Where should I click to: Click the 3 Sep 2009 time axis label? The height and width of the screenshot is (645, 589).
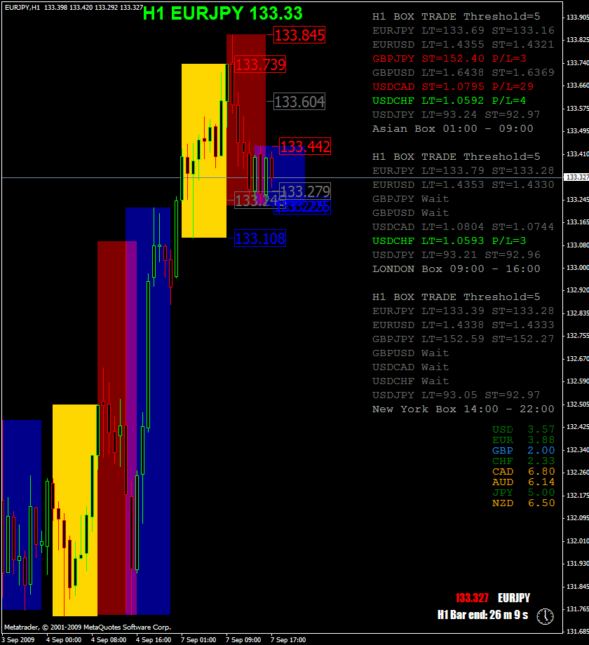coord(18,639)
